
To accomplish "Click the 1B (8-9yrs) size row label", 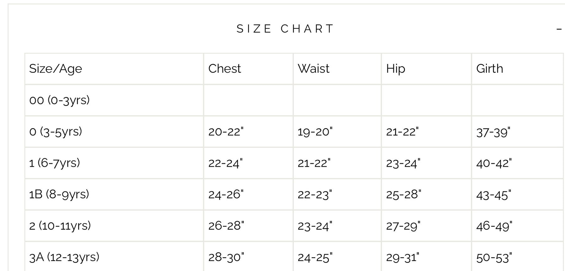I will point(59,194).
